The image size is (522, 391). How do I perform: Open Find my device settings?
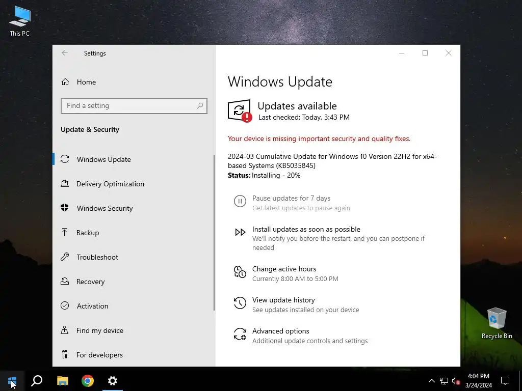tap(133, 330)
